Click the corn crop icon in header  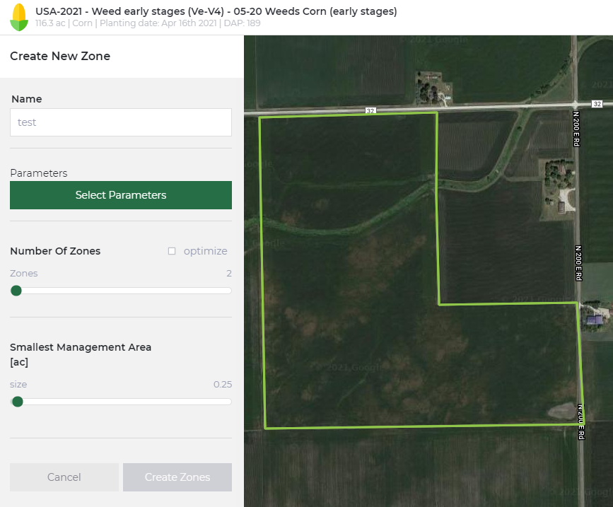click(x=19, y=17)
